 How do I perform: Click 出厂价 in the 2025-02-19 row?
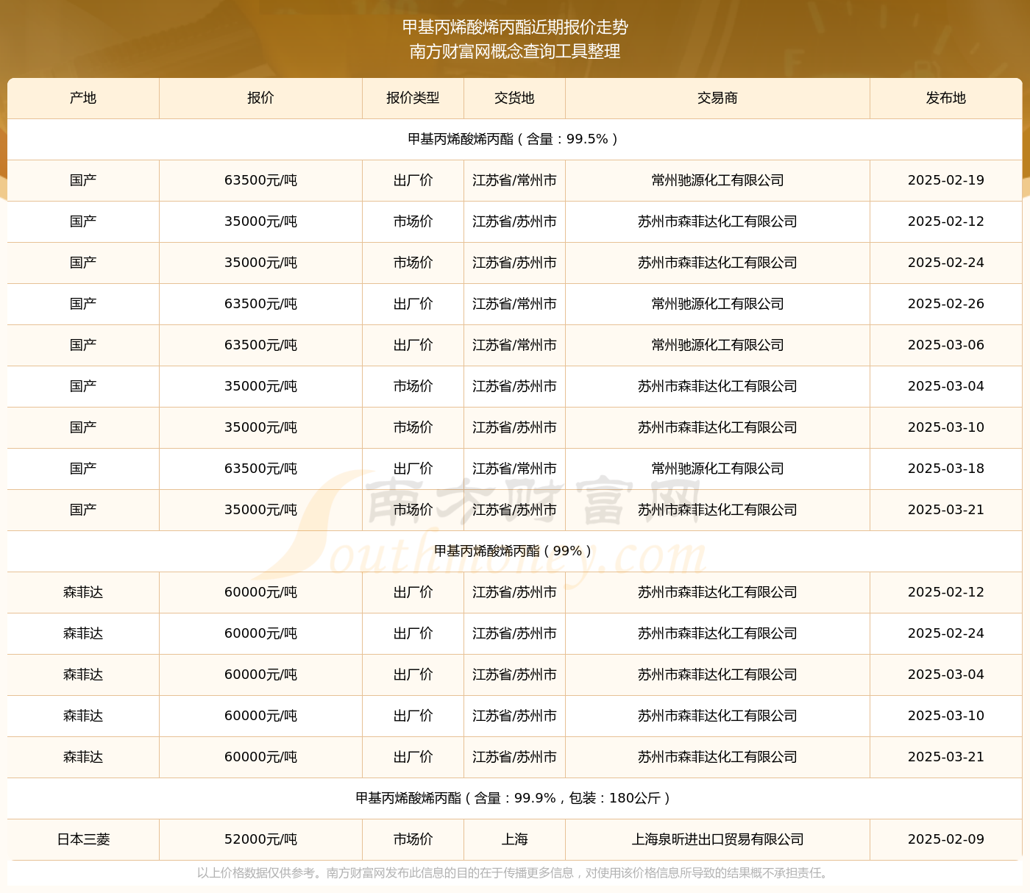(x=413, y=180)
